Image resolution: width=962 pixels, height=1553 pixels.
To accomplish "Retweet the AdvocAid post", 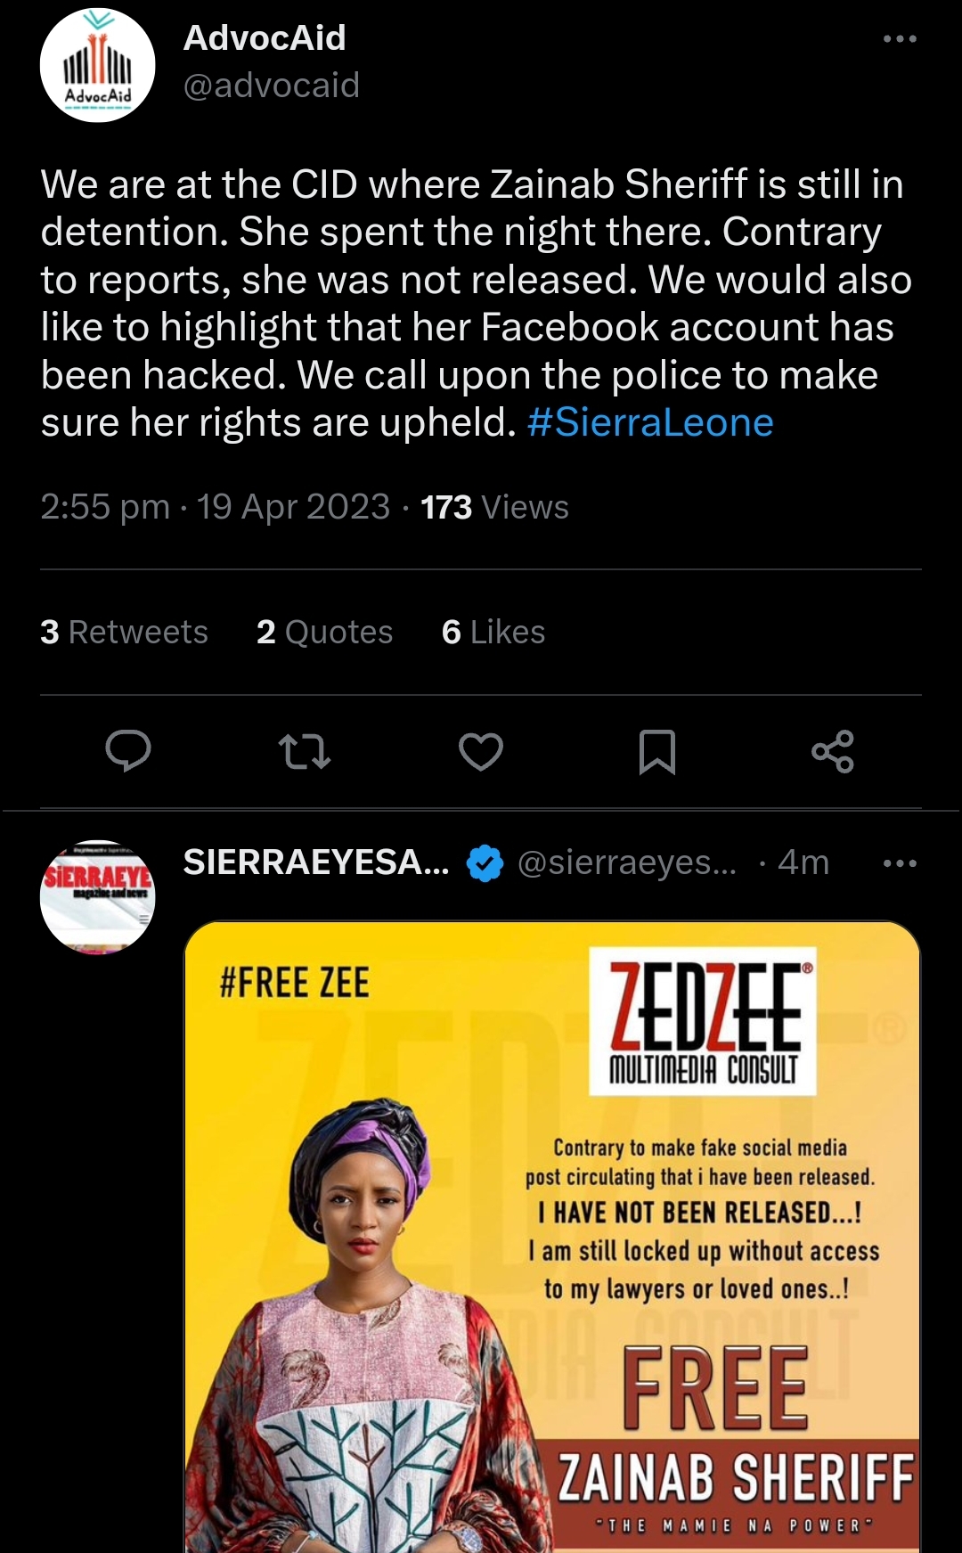I will point(304,751).
